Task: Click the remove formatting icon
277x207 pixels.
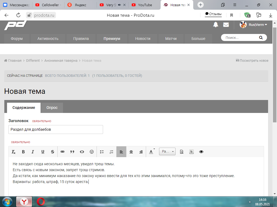Action: click(x=14, y=152)
